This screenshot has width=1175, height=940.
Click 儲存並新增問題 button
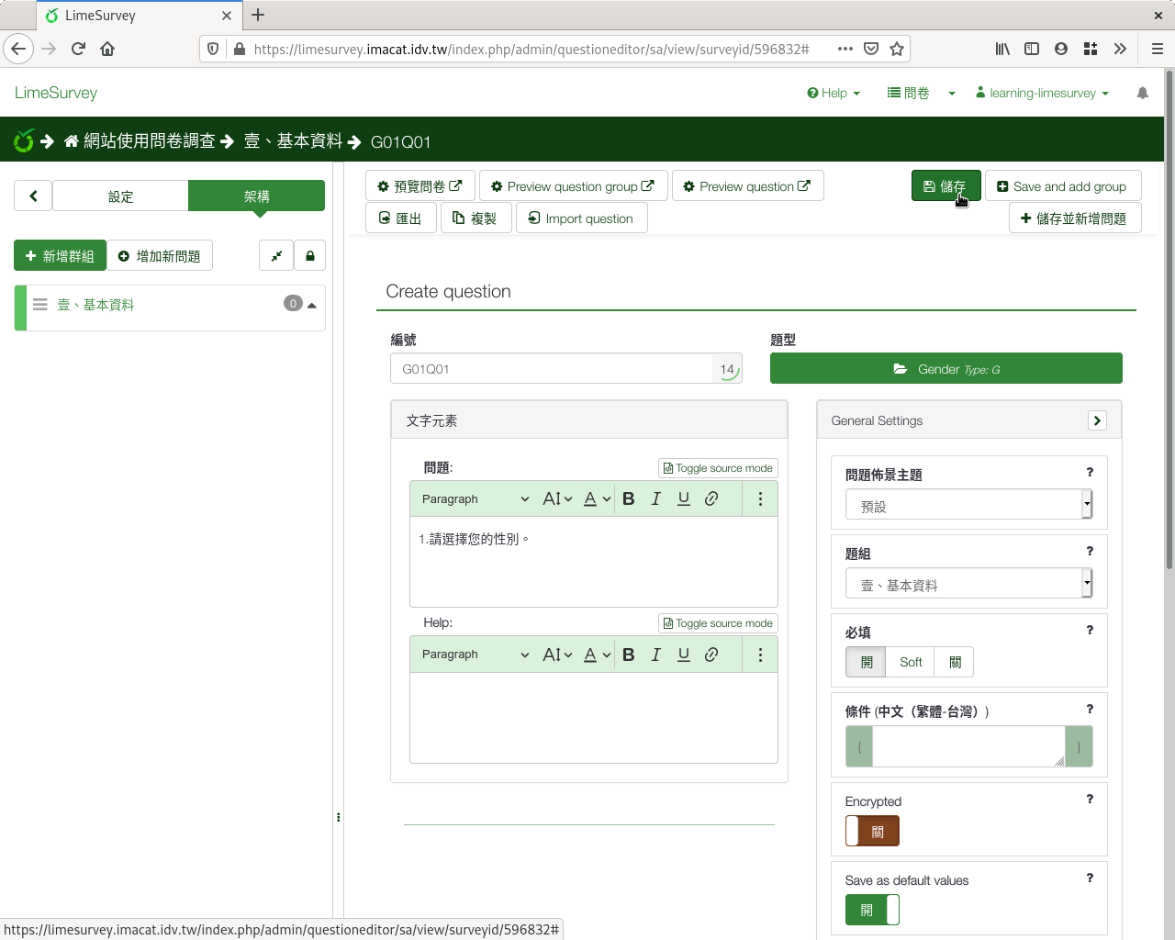1074,218
